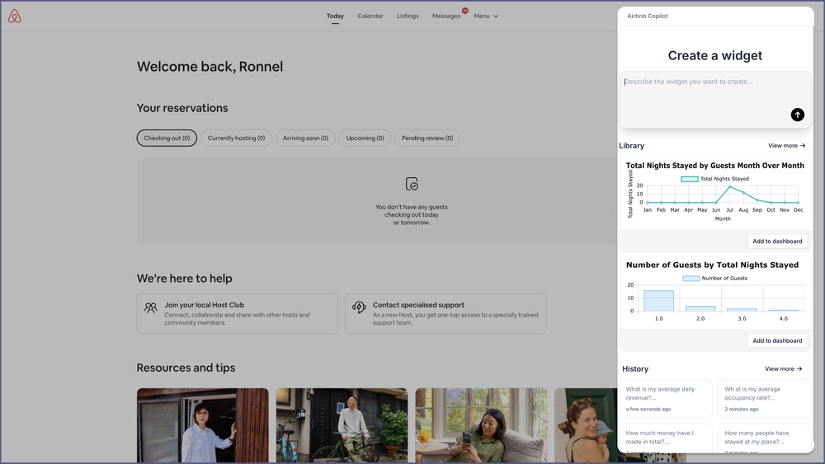
Task: Toggle Number of Guests legend swatch
Action: tap(691, 279)
